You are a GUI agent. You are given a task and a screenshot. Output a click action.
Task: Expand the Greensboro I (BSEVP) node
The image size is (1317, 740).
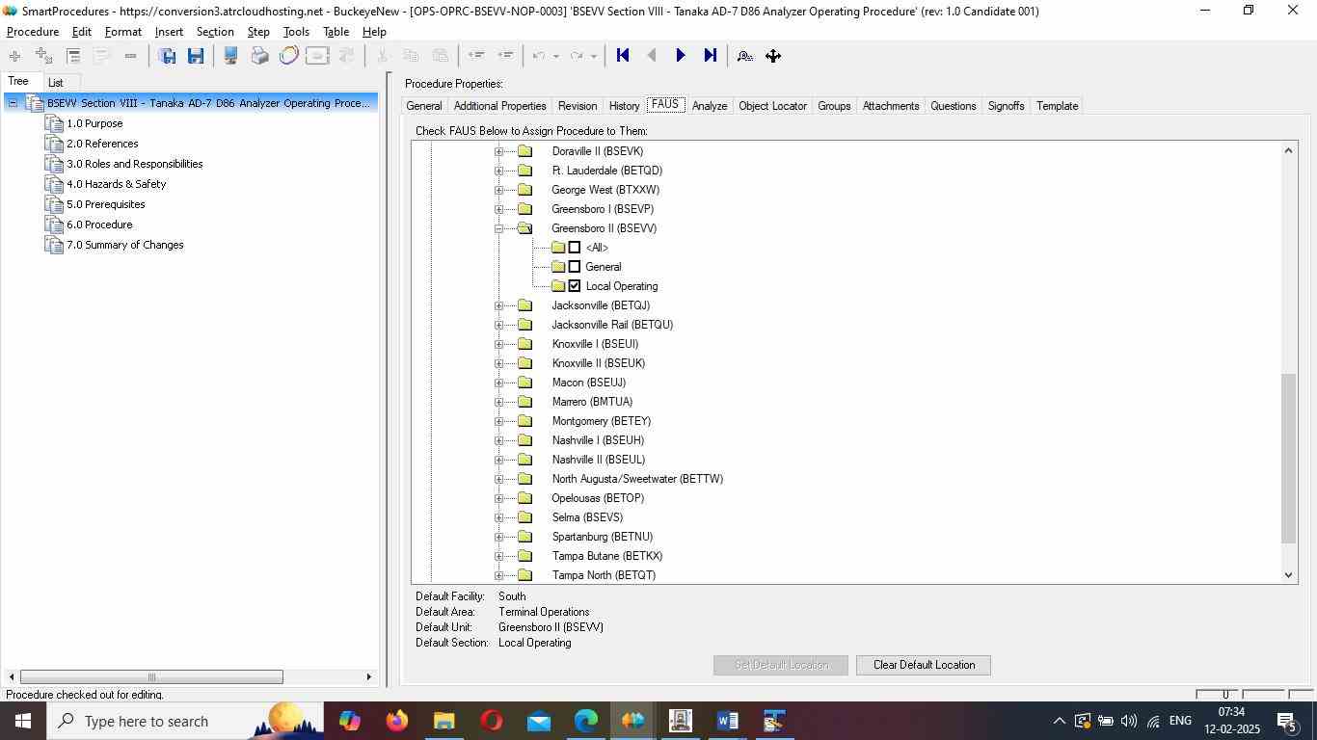pos(498,209)
